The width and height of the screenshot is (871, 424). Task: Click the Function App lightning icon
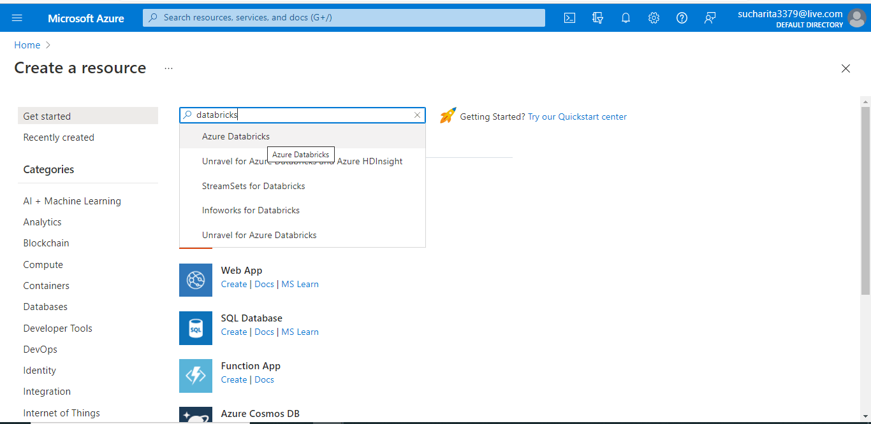[195, 376]
